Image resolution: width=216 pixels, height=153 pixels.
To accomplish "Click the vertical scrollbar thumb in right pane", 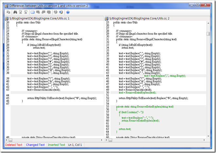I will (x=208, y=34).
